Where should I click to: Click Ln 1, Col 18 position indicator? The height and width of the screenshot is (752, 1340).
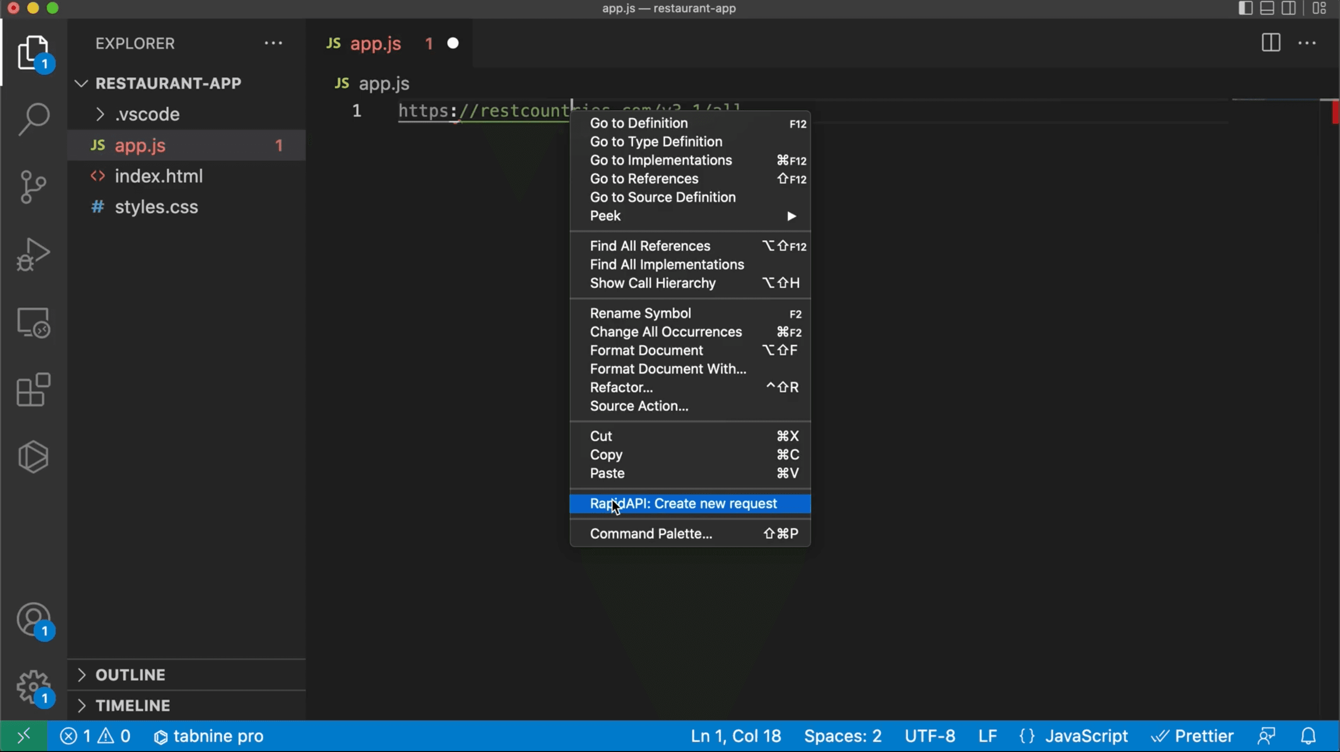[x=736, y=736]
